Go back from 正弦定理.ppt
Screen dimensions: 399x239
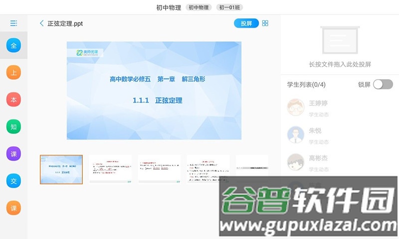point(41,23)
